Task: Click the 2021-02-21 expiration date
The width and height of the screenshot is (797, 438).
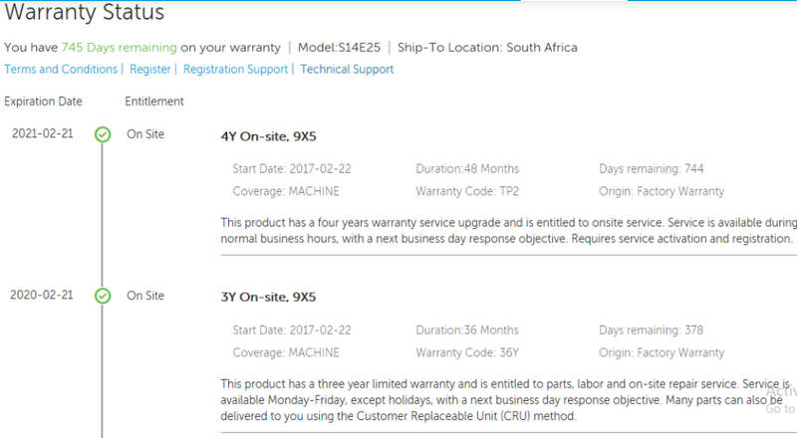Action: coord(43,133)
